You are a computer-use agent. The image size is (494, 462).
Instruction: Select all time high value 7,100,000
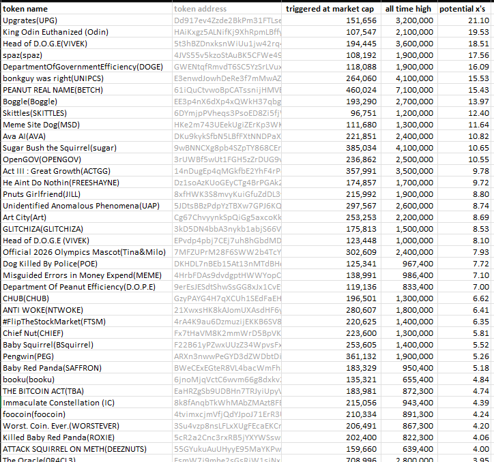tap(409, 90)
